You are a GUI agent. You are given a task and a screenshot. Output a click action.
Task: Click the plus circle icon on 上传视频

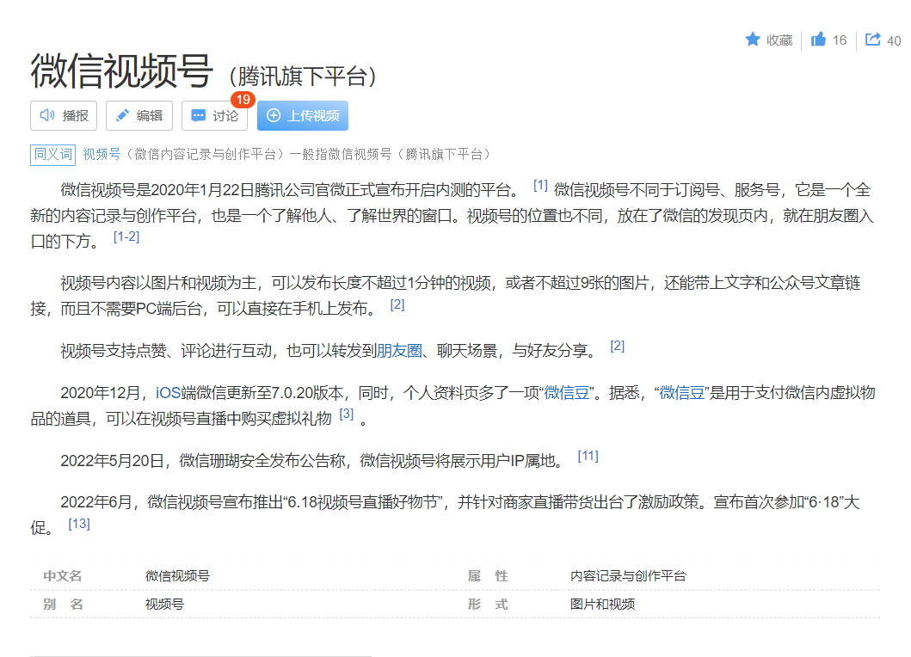(273, 115)
